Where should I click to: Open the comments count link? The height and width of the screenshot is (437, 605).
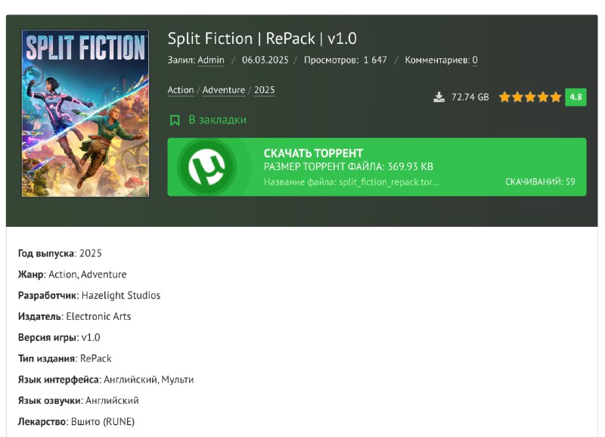pyautogui.click(x=475, y=60)
